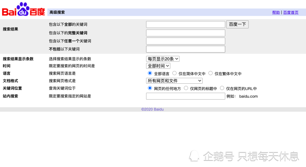This screenshot has height=167, width=306.
Task: Focus the 站内搜索 website input field
Action: tap(186, 96)
